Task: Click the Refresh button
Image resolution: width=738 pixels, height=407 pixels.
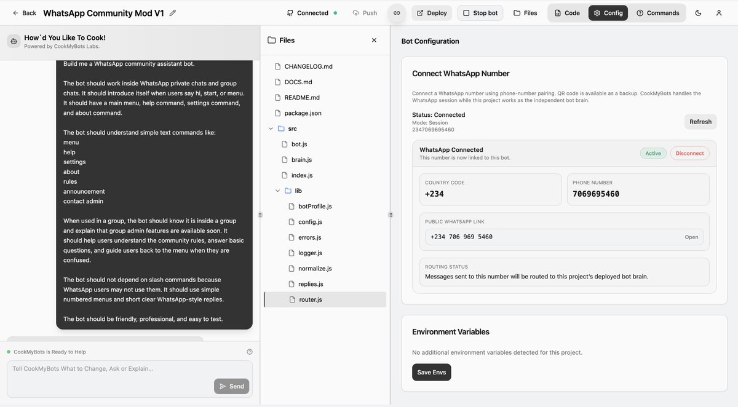Action: pyautogui.click(x=700, y=122)
